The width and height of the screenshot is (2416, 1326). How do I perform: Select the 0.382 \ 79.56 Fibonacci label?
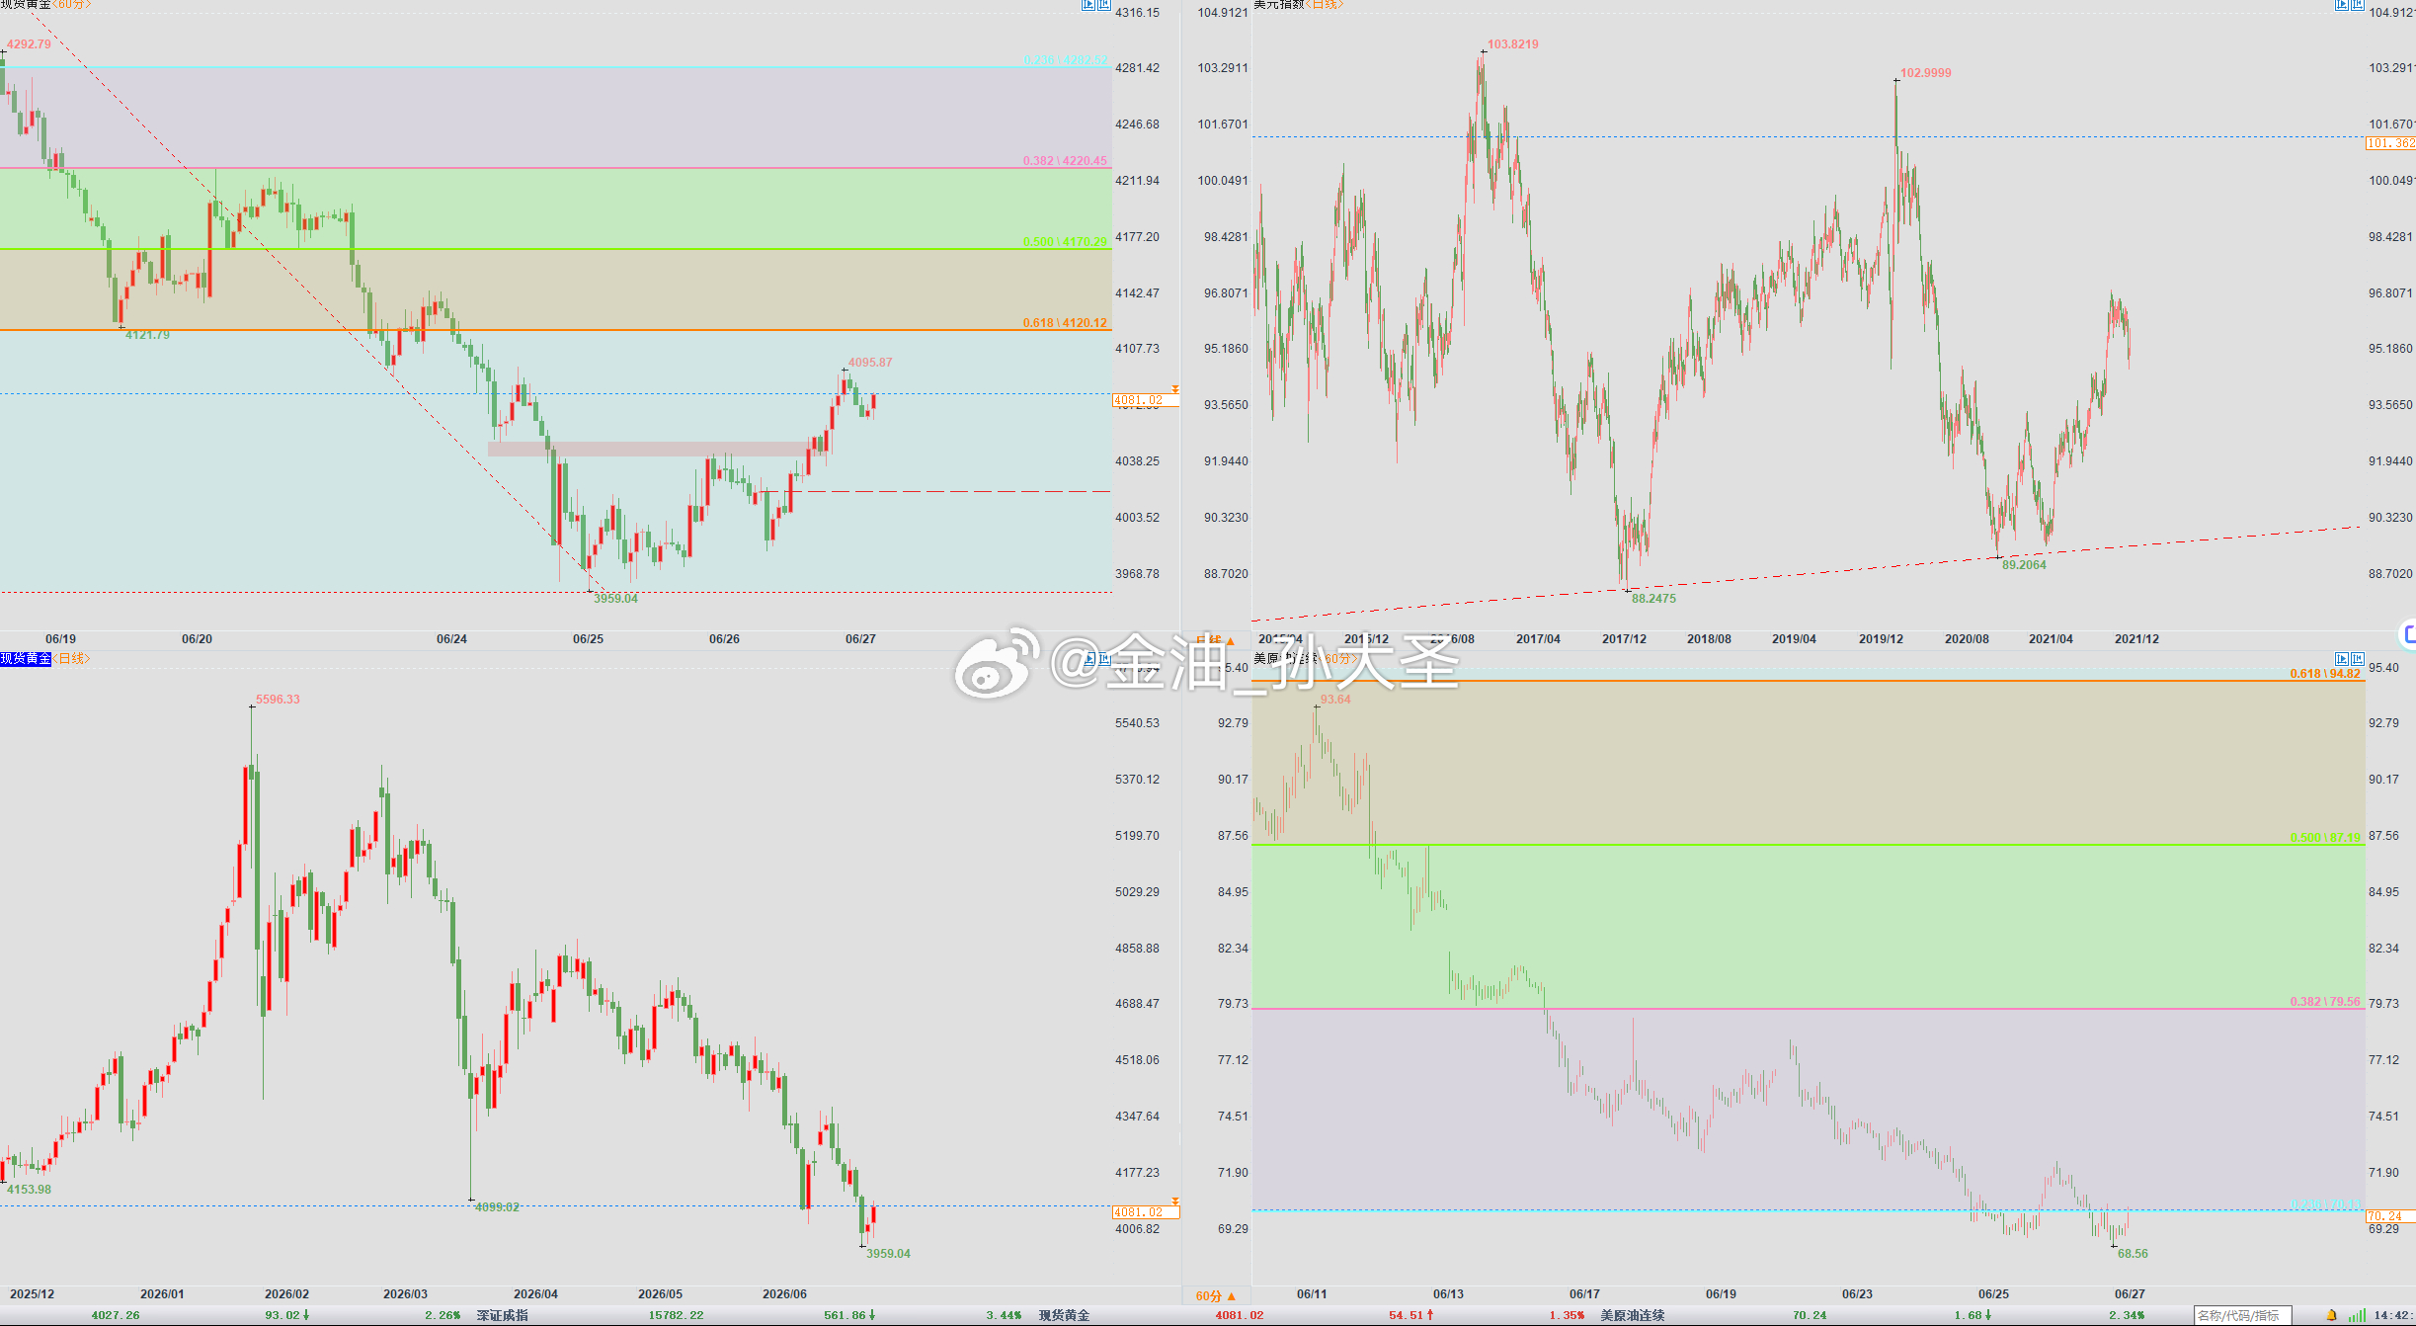(x=2325, y=1002)
